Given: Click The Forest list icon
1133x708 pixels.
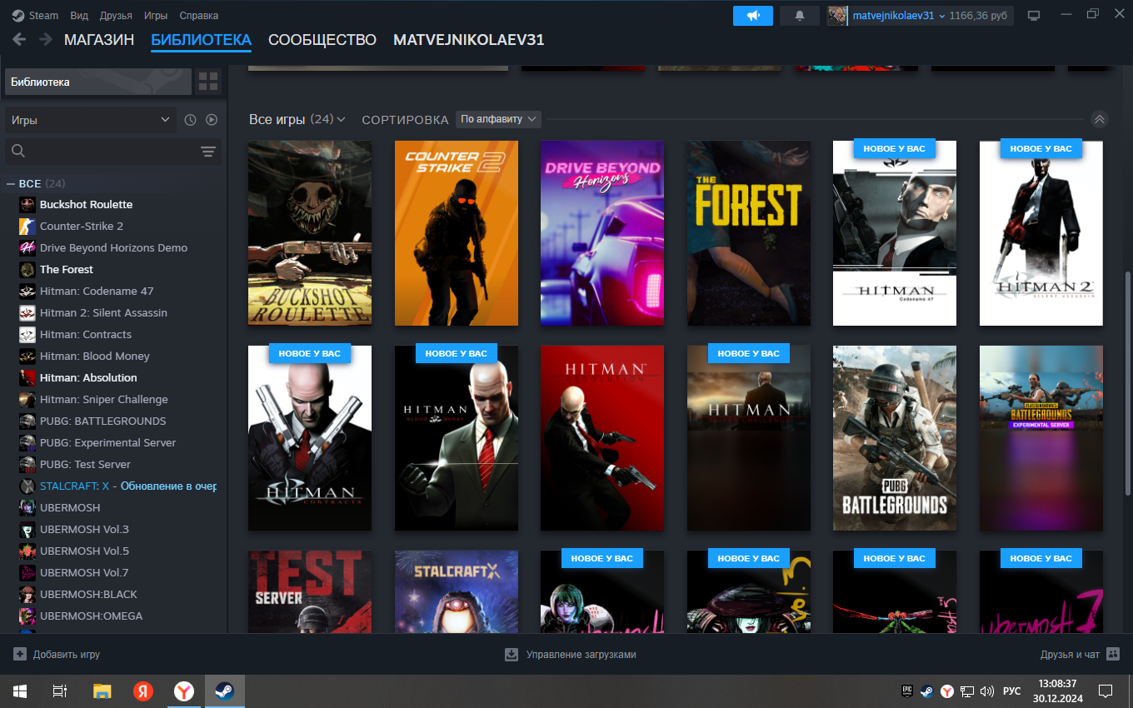Looking at the screenshot, I should 27,269.
